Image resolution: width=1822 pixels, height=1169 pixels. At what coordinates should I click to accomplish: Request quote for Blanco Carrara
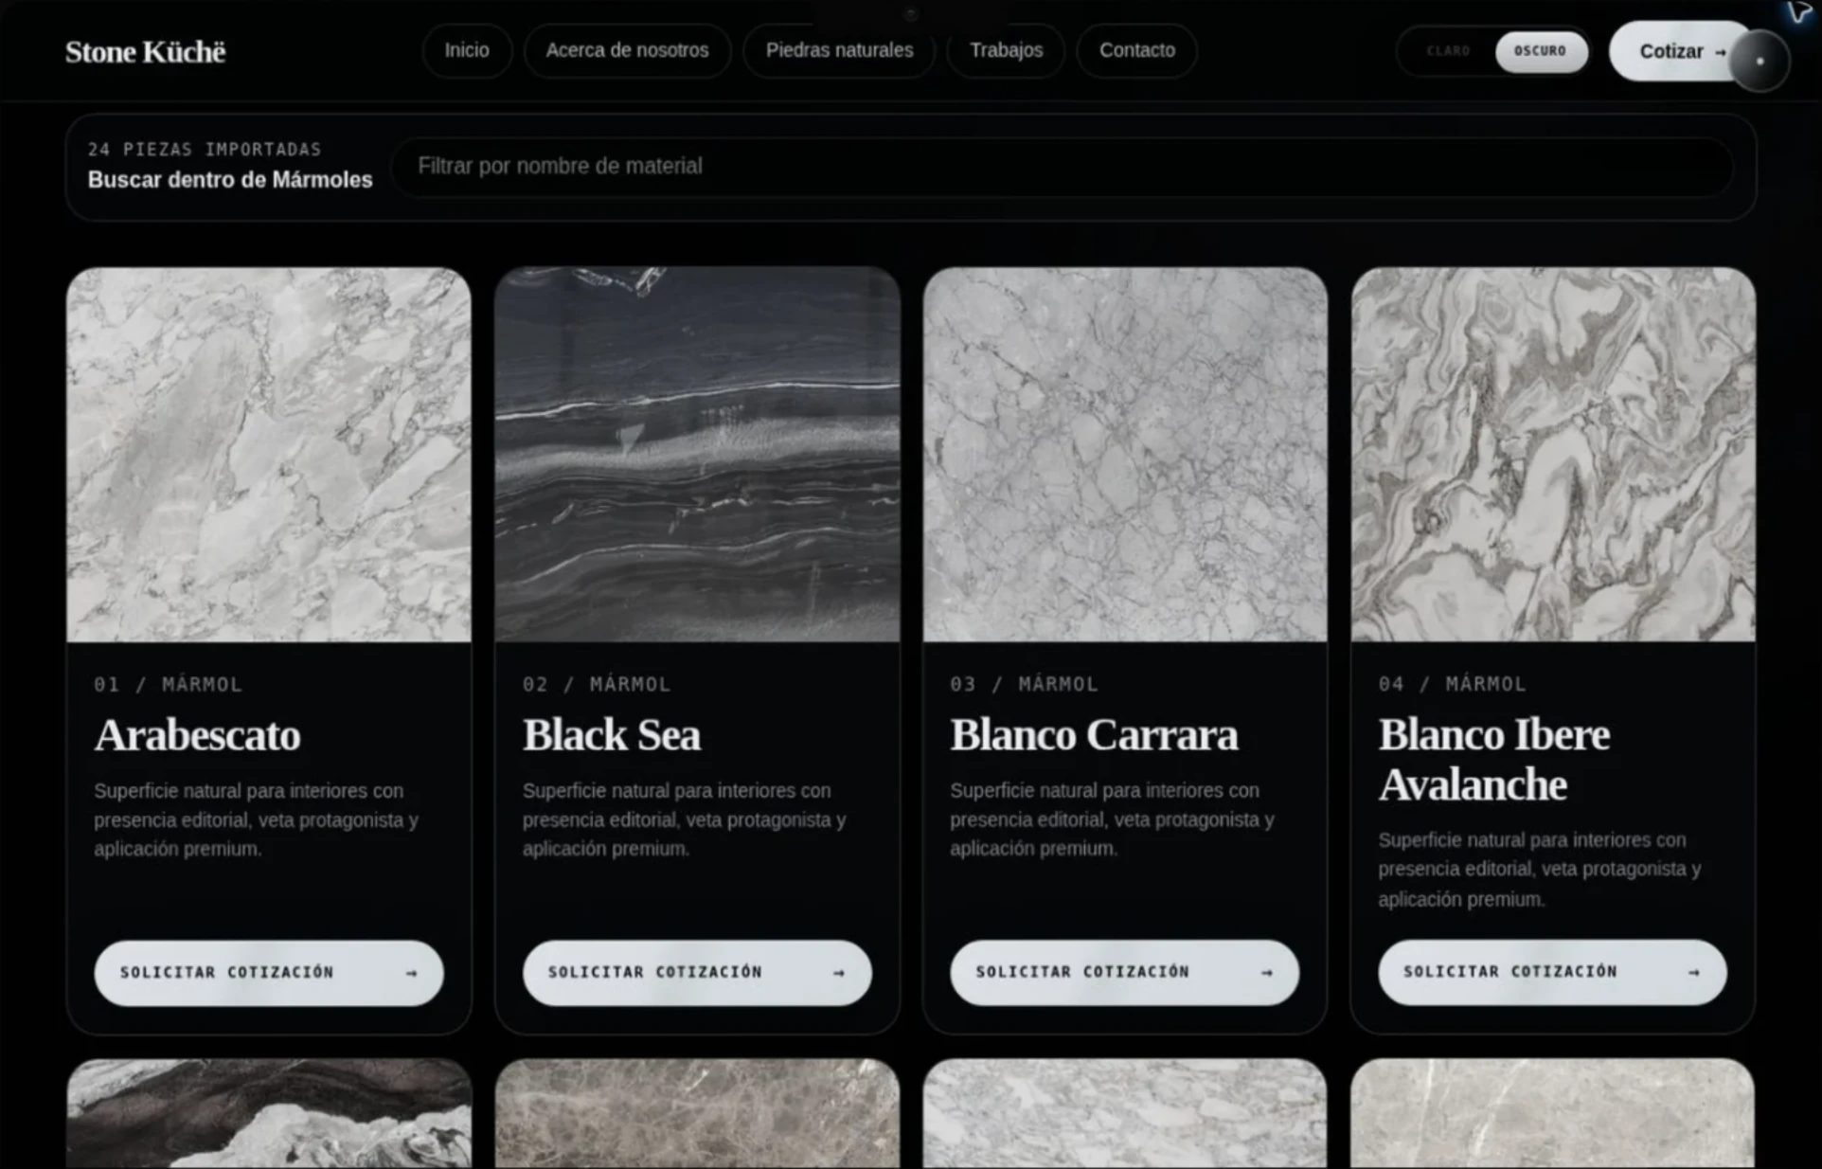(1125, 973)
